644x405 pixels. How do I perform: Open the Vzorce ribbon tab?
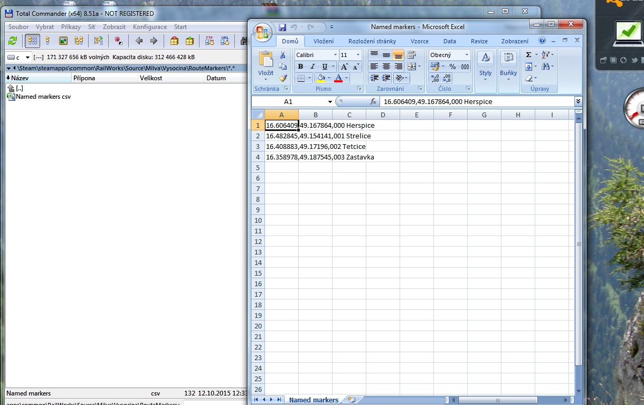(420, 41)
